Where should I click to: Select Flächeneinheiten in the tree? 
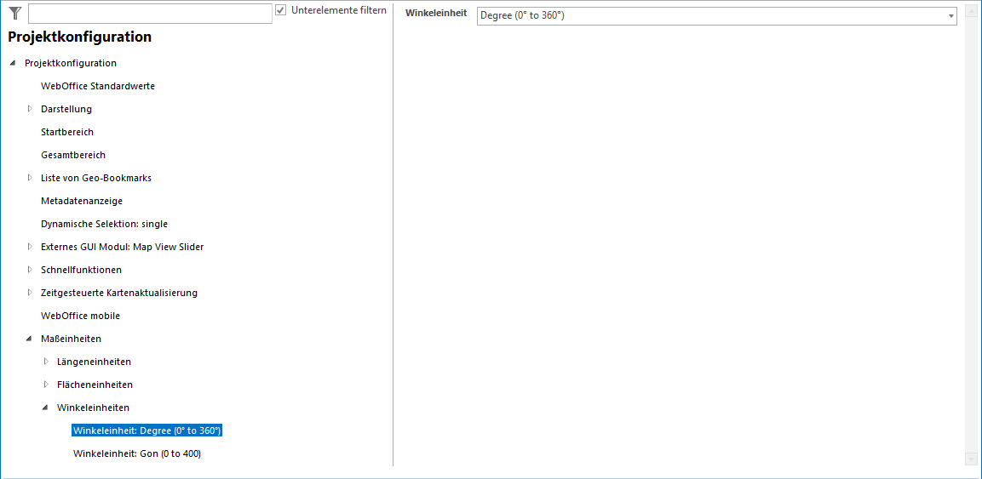tap(95, 385)
